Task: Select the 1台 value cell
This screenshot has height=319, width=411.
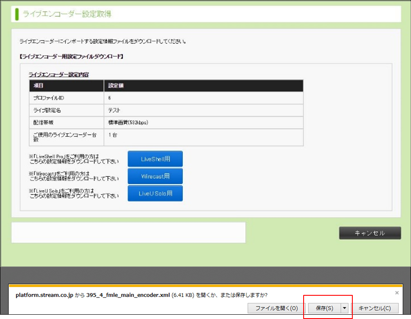Action: 204,137
